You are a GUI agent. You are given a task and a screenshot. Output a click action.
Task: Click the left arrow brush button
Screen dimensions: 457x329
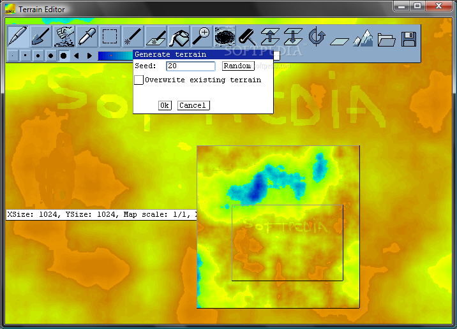(x=77, y=55)
